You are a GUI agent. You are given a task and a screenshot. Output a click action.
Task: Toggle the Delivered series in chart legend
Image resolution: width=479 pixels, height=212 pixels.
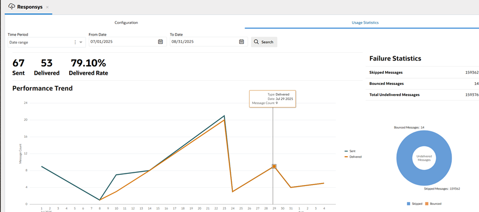click(353, 157)
